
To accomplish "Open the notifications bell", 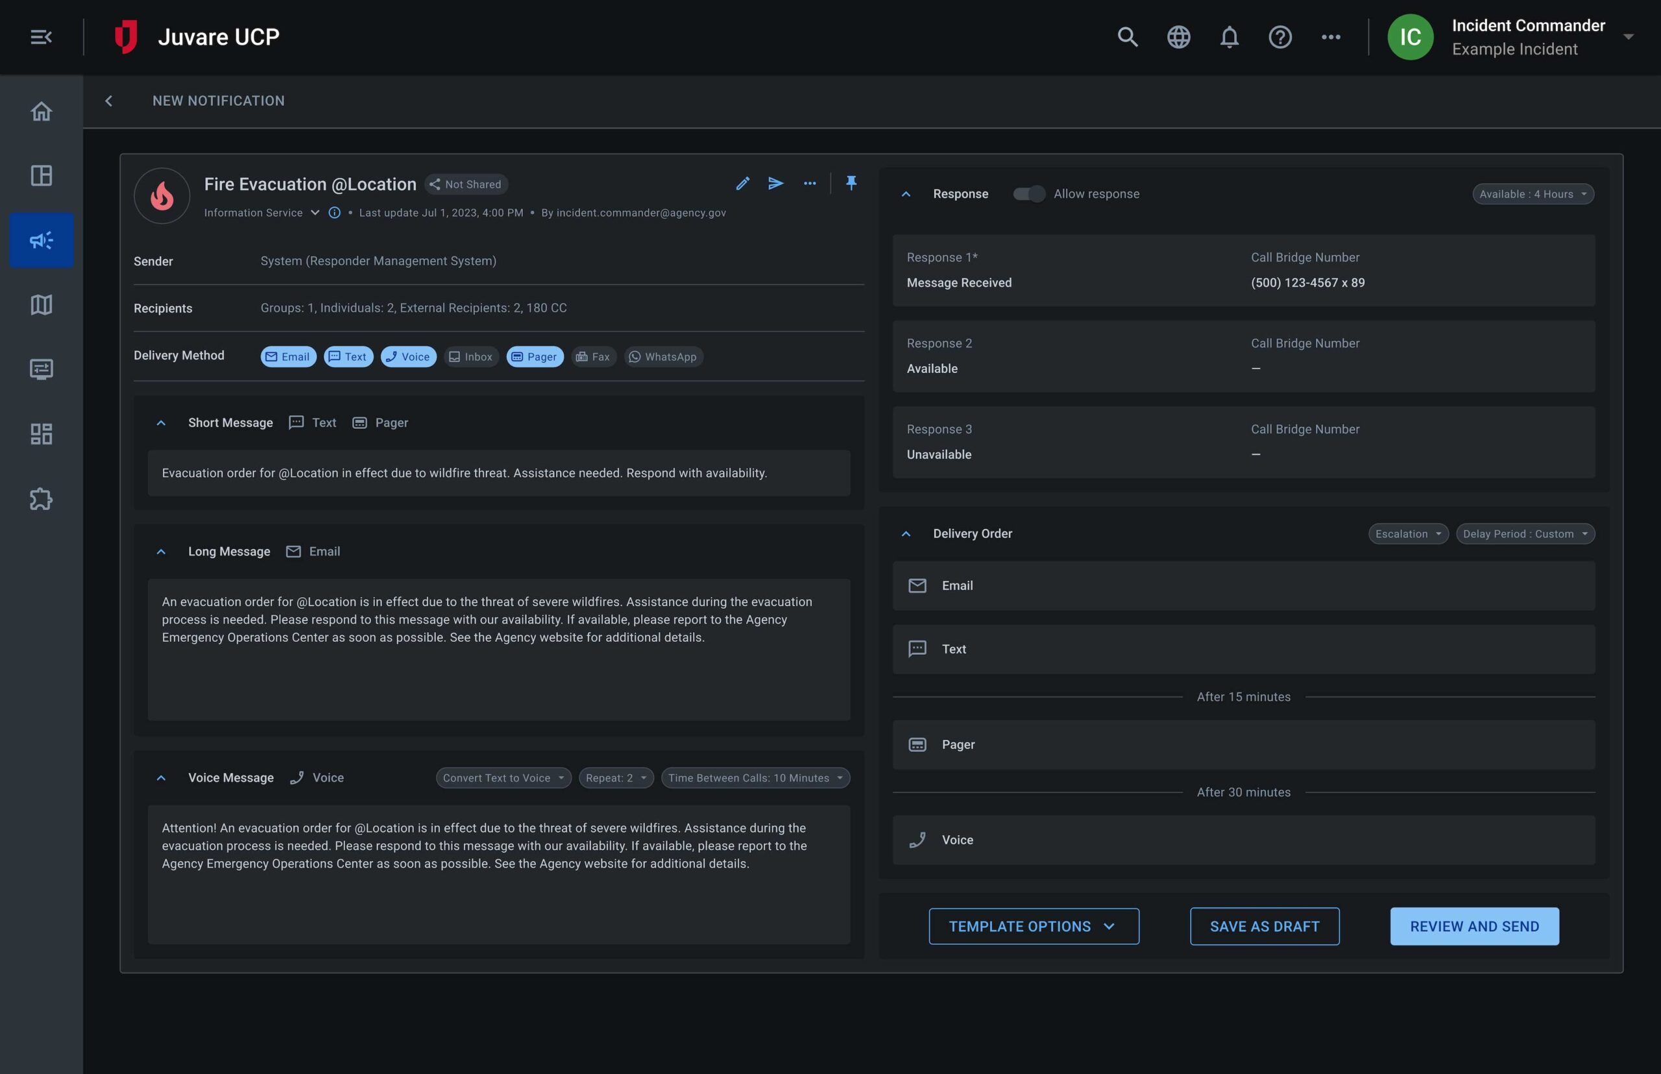I will click(1230, 37).
